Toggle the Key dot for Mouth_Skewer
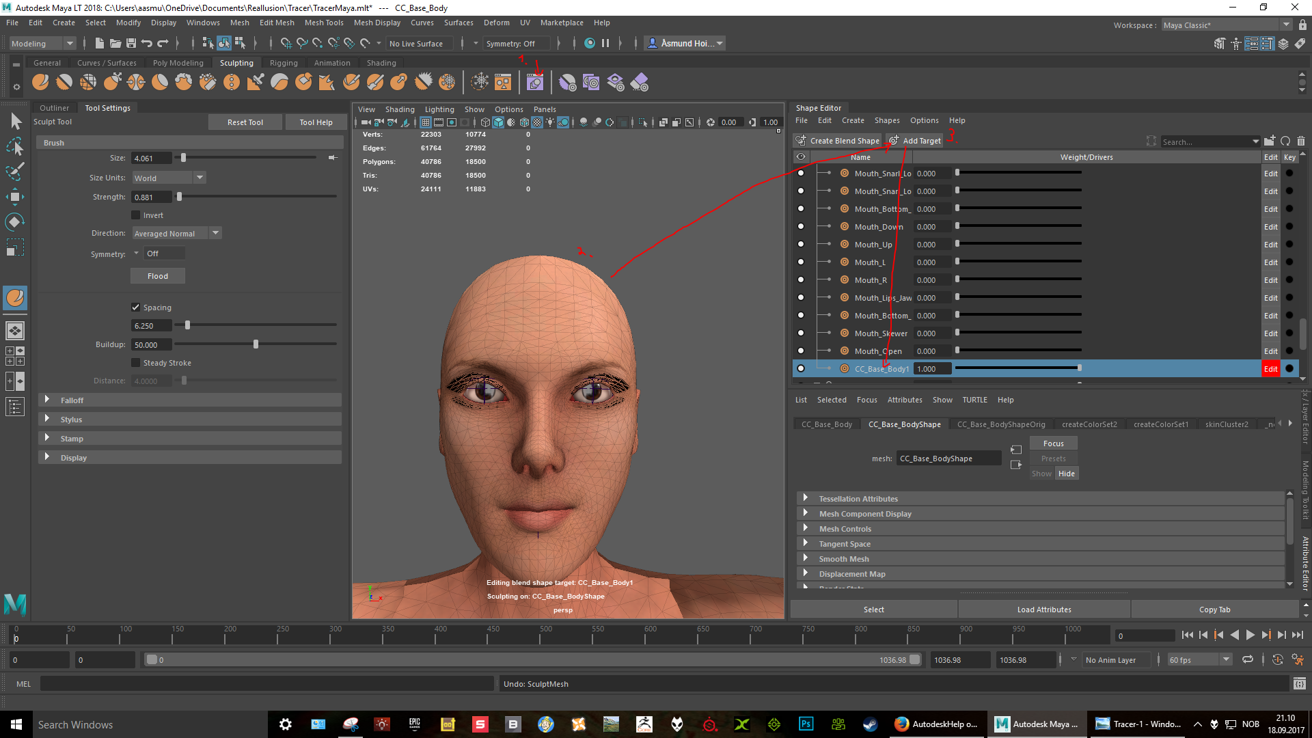1312x738 pixels. point(1289,333)
